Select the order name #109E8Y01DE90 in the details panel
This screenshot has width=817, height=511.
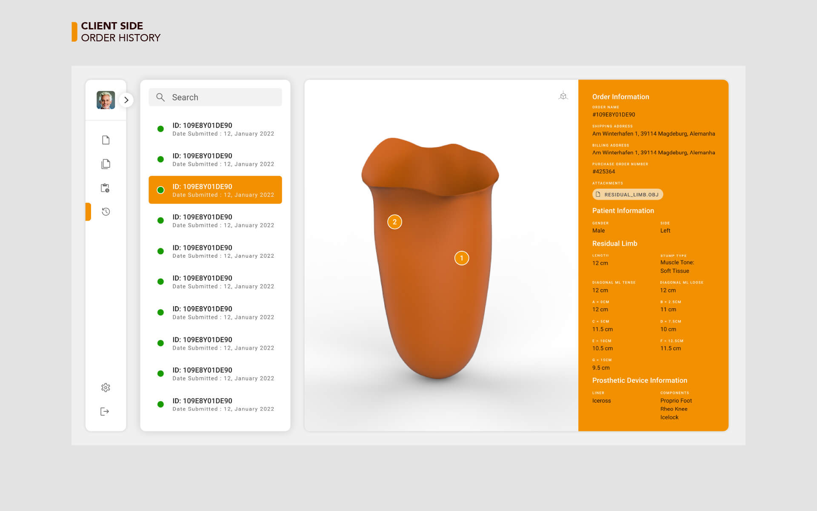coord(614,115)
